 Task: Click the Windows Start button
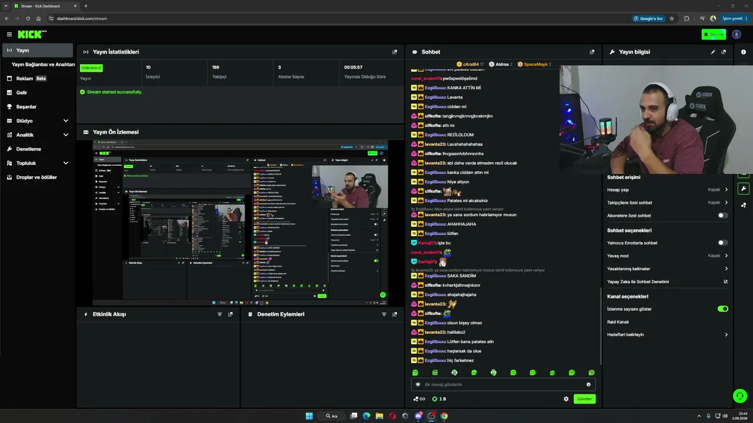pos(309,416)
